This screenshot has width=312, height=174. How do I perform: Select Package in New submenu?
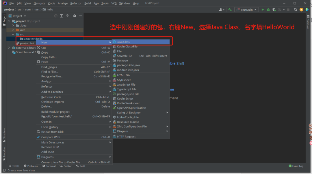141,60
